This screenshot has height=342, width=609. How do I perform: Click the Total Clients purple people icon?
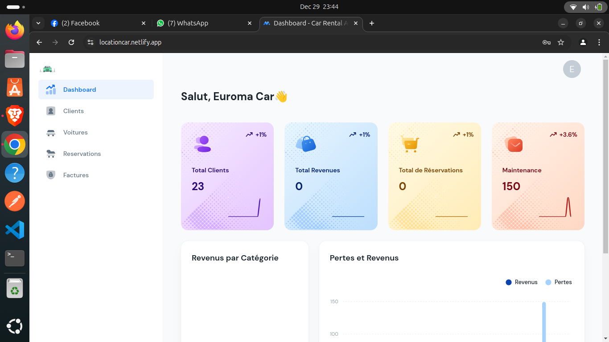[202, 144]
